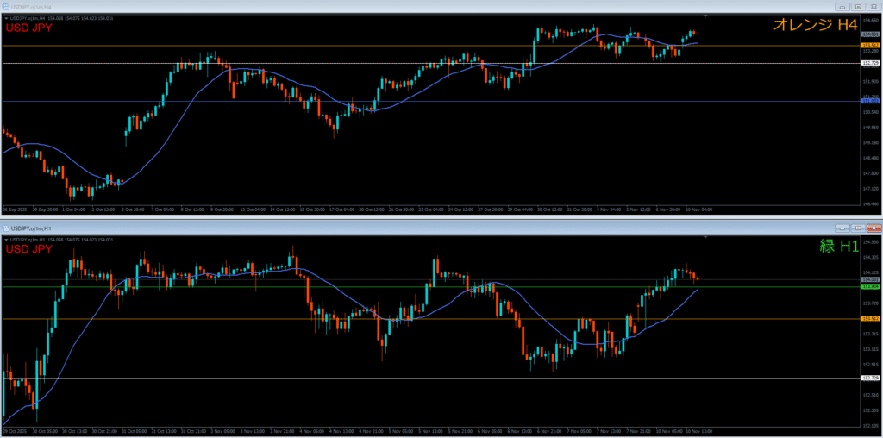Select the orange 153.512 price tag in H4 chart
The height and width of the screenshot is (438, 883).
pyautogui.click(x=870, y=46)
